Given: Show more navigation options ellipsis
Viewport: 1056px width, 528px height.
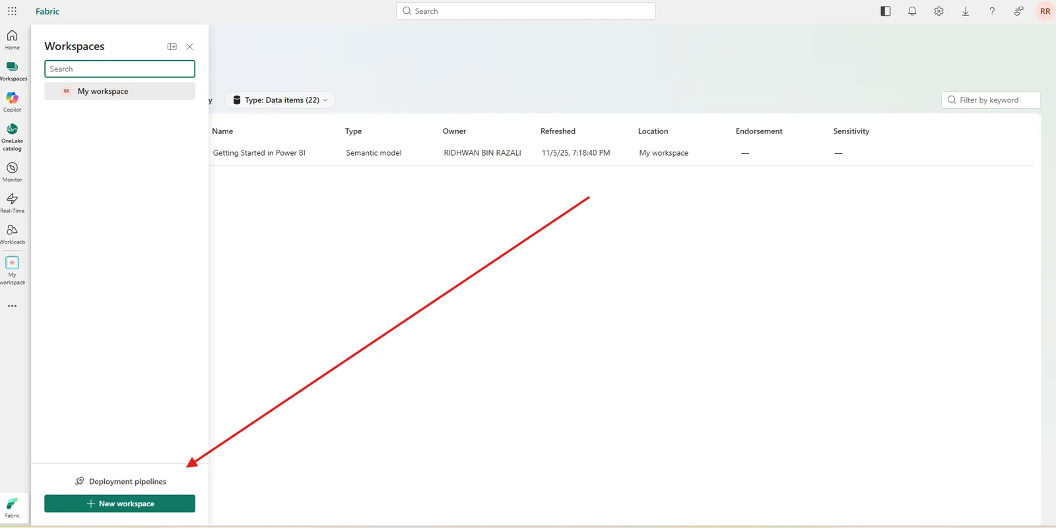Looking at the screenshot, I should [12, 306].
